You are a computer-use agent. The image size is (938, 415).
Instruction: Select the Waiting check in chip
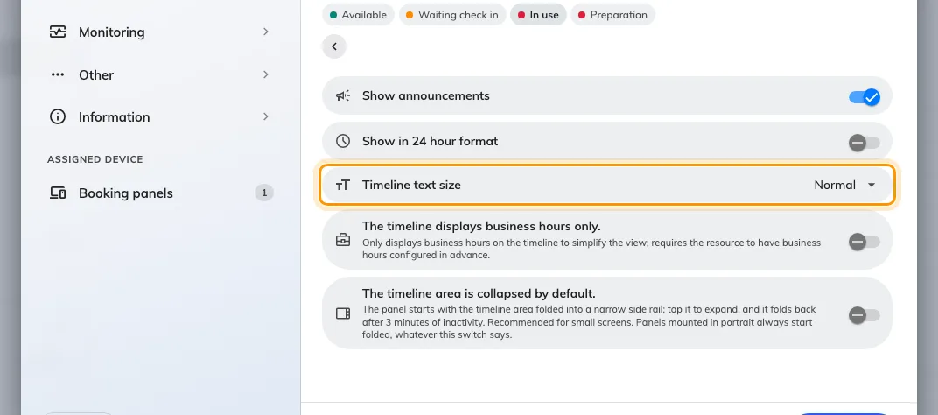pos(452,15)
